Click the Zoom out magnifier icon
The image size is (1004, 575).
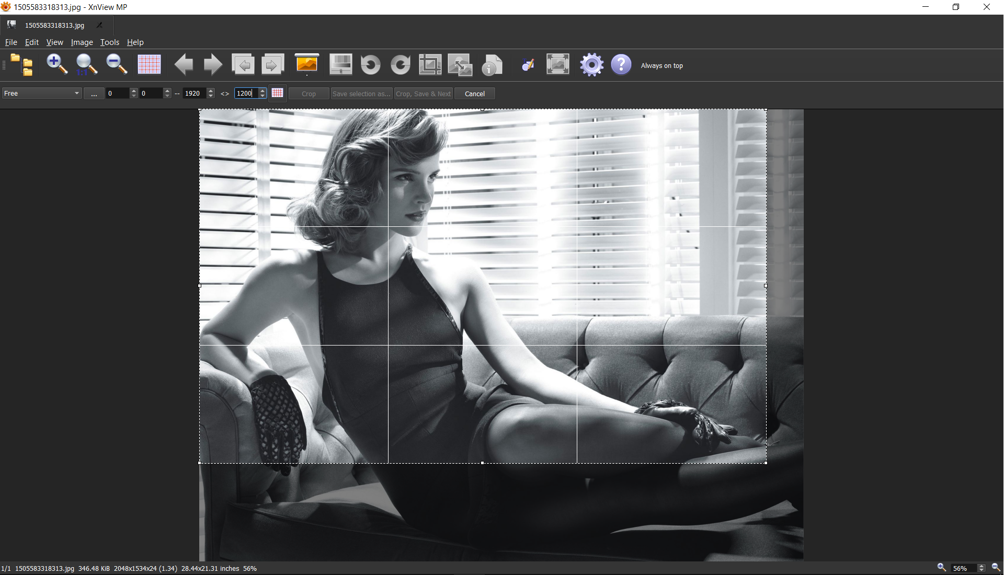pos(116,64)
